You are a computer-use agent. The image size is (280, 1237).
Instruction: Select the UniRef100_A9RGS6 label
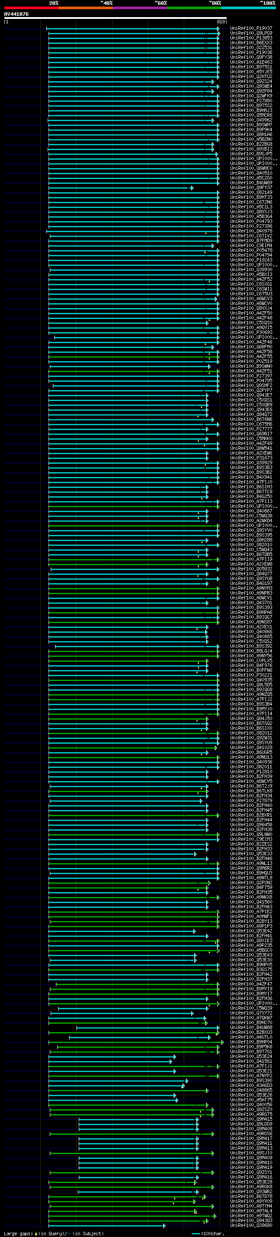point(251,1134)
